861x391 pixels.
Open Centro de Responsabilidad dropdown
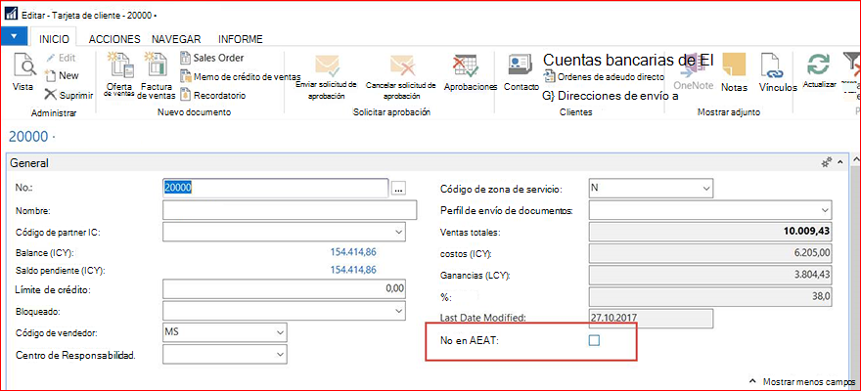click(x=281, y=355)
